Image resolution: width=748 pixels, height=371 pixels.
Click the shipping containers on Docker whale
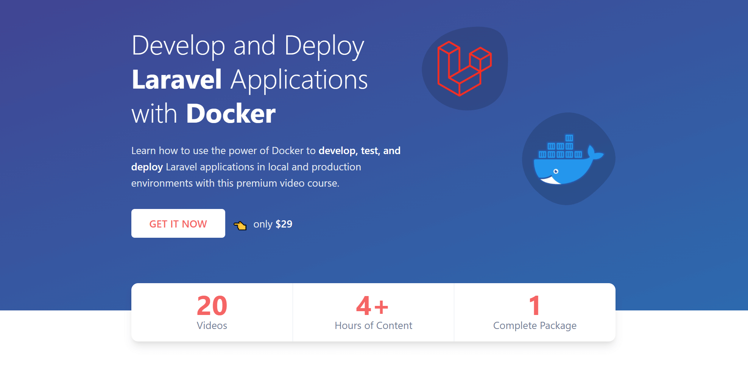point(560,146)
